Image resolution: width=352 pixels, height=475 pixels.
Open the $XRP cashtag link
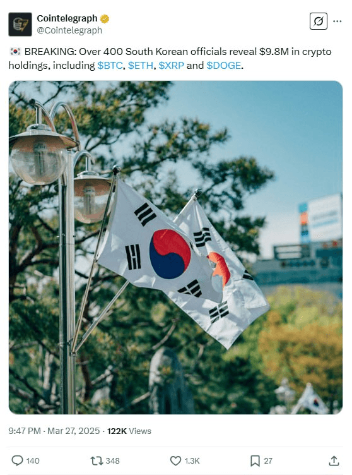(172, 66)
